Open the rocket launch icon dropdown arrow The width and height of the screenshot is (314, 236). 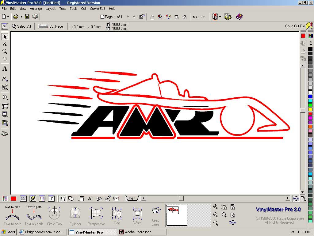coord(220,17)
